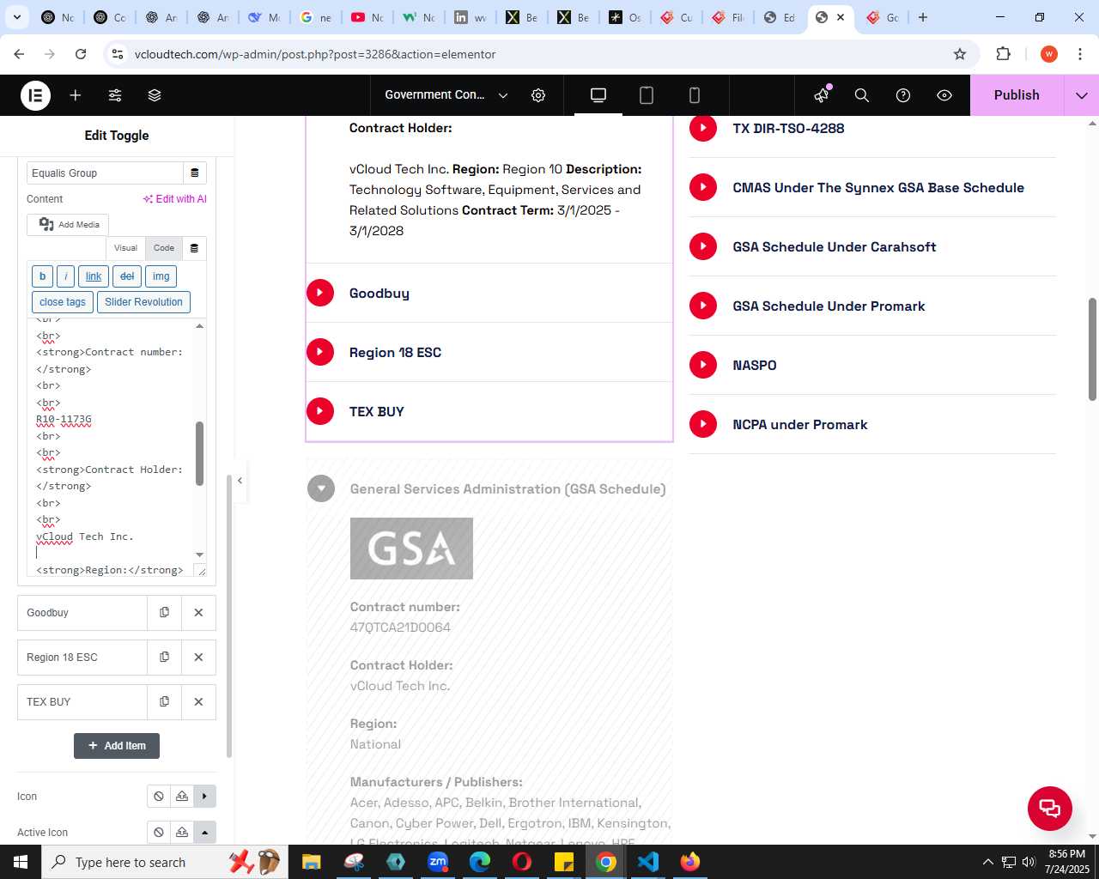Insert del tag button
This screenshot has height=879, width=1099.
pyautogui.click(x=127, y=276)
